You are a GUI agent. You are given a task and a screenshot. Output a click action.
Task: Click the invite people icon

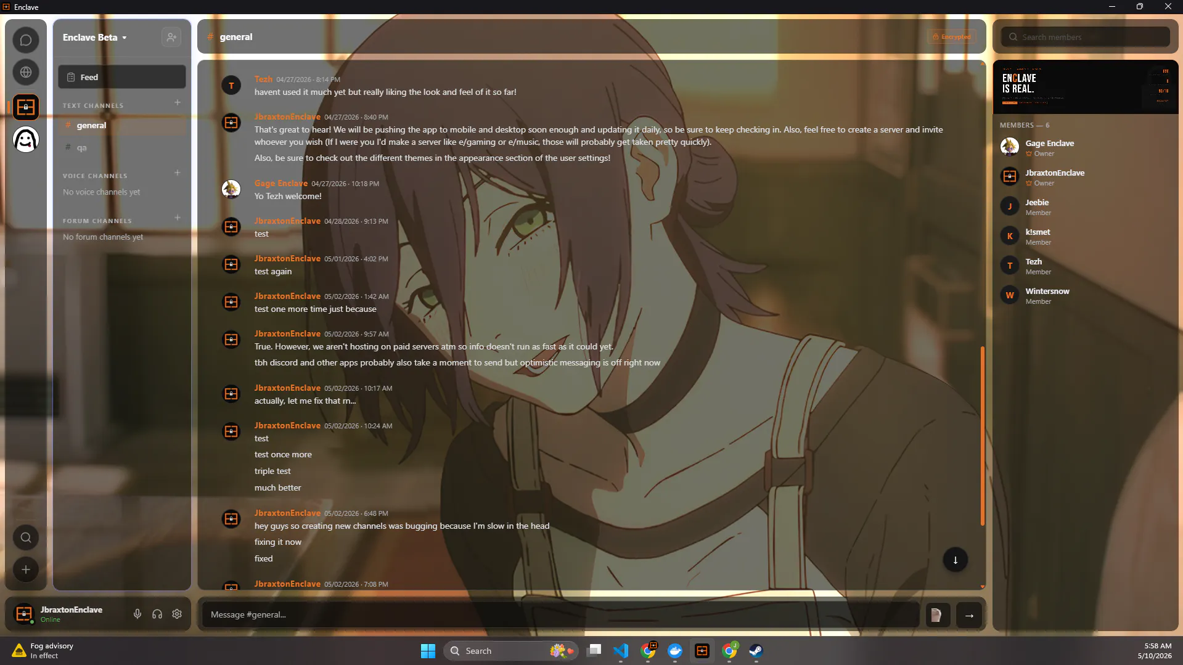point(171,37)
